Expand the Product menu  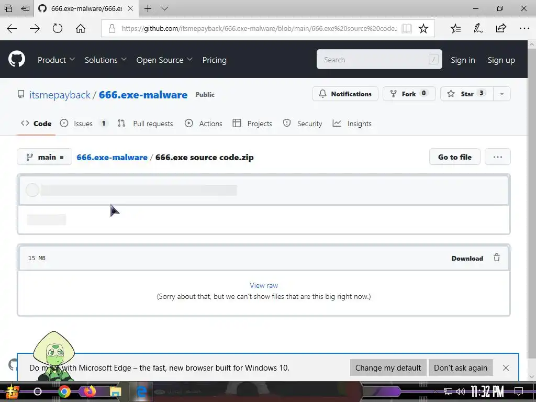point(56,60)
